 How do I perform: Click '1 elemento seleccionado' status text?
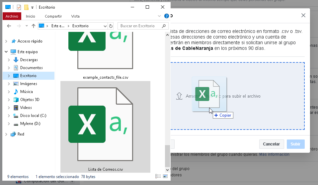(x=57, y=177)
